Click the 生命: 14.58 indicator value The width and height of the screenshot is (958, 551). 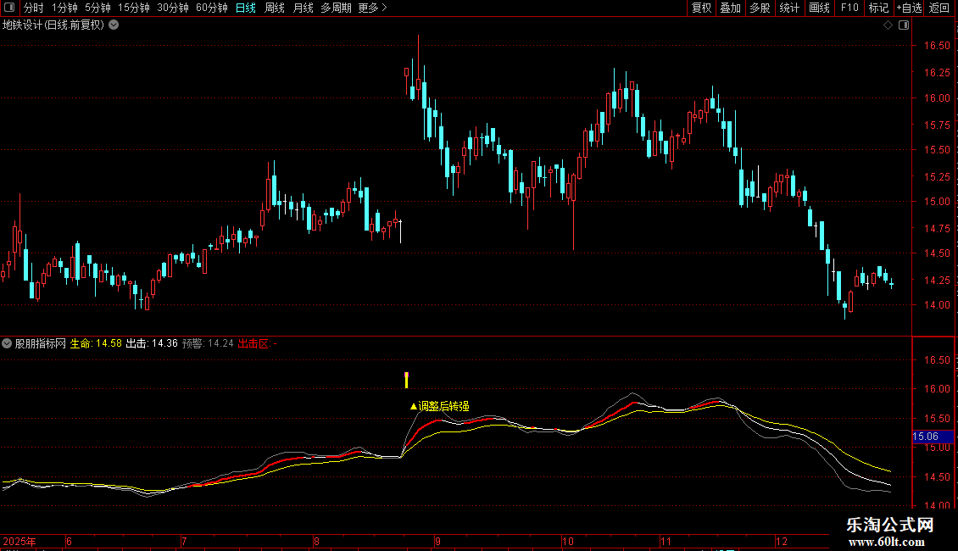pos(96,343)
